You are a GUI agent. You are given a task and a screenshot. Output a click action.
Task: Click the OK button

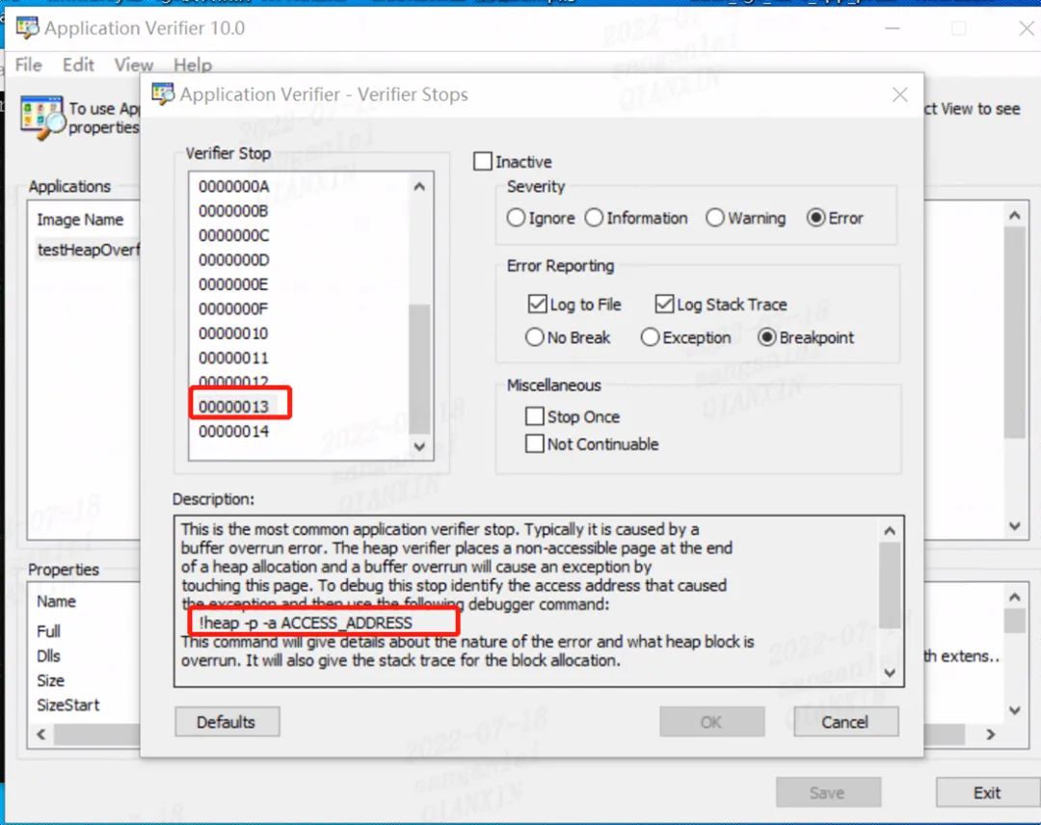711,722
